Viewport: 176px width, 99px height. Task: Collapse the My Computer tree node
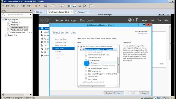pos(3,20)
